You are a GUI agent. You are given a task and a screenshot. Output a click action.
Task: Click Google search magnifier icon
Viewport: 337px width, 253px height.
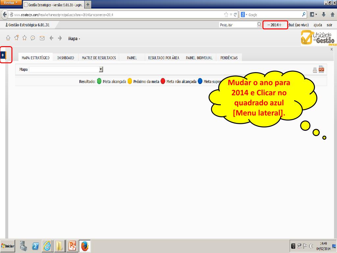tap(304, 14)
